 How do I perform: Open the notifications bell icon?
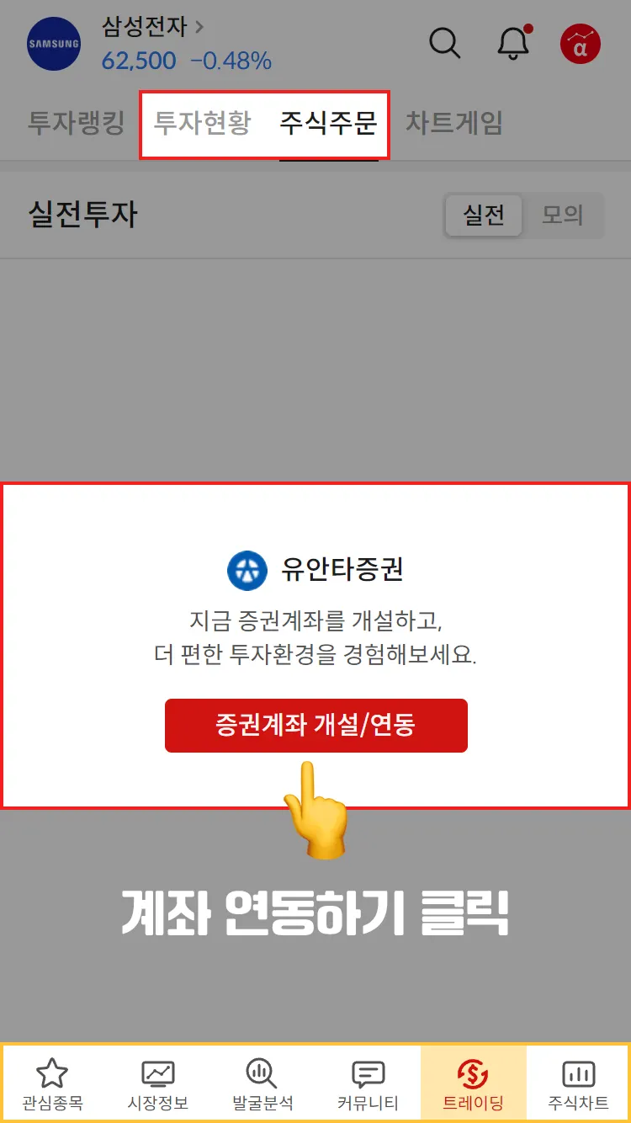coord(514,42)
